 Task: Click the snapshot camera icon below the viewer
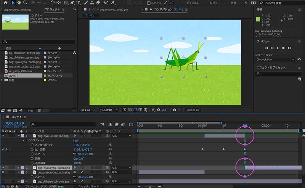(x=174, y=110)
